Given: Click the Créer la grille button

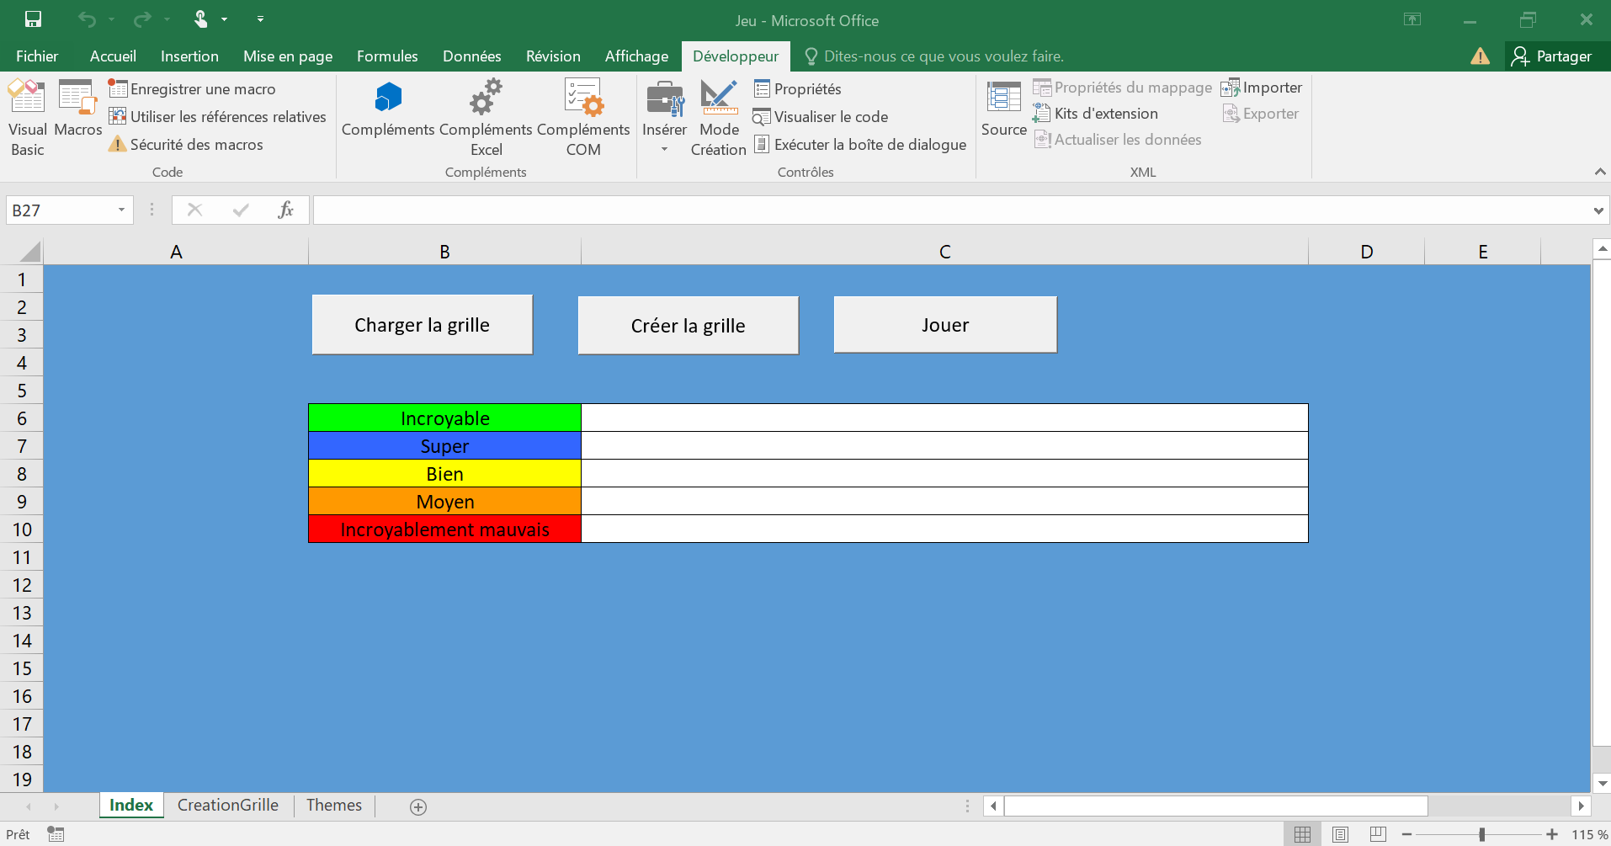Looking at the screenshot, I should tap(688, 326).
